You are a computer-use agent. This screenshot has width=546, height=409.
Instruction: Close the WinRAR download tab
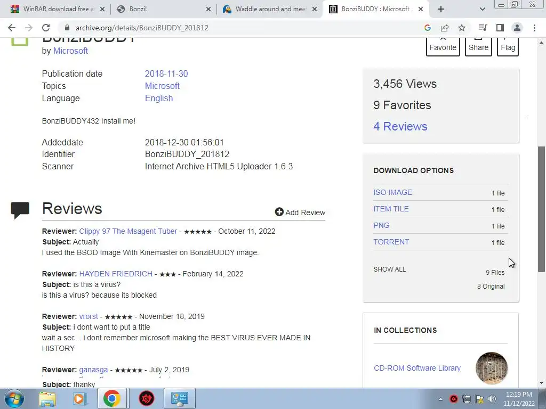coord(102,10)
